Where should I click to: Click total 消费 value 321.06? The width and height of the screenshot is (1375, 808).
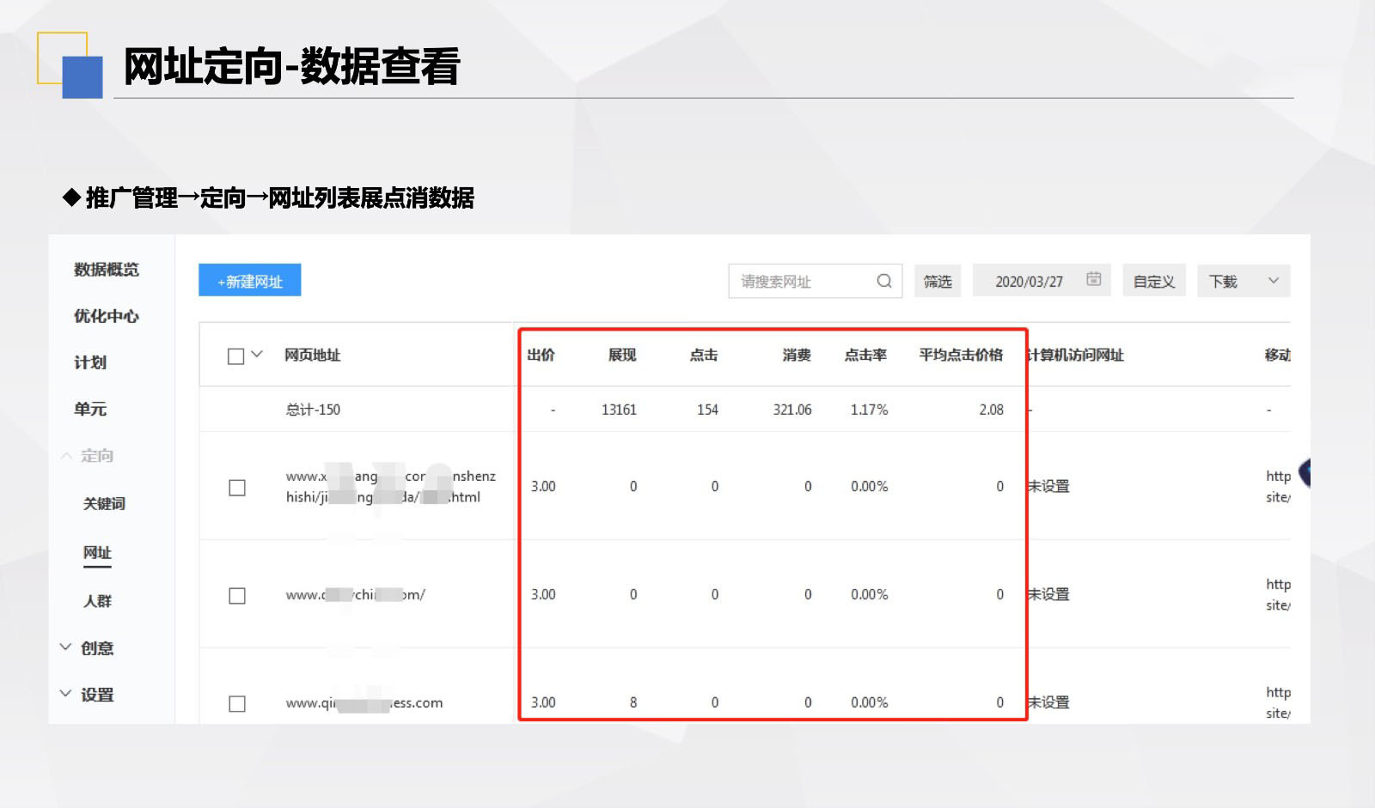coord(791,410)
